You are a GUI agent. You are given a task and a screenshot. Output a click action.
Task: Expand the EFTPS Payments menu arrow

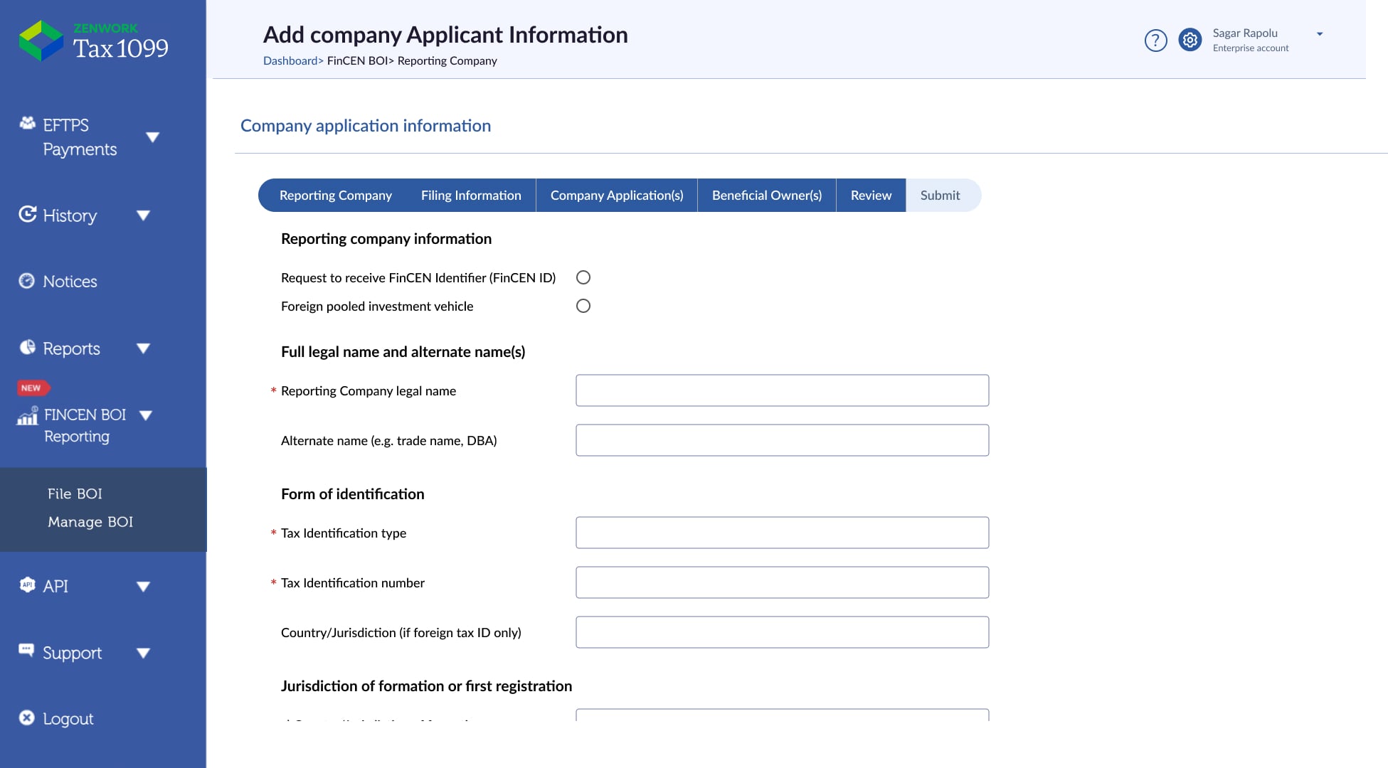152,137
